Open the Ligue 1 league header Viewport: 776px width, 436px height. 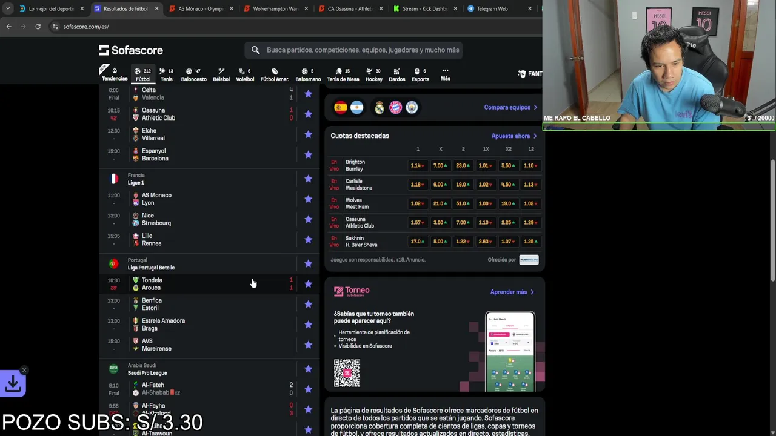click(x=136, y=183)
